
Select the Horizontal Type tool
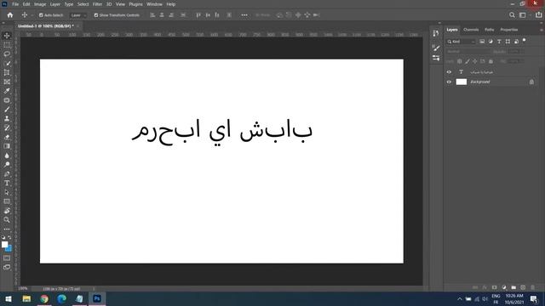[x=7, y=183]
